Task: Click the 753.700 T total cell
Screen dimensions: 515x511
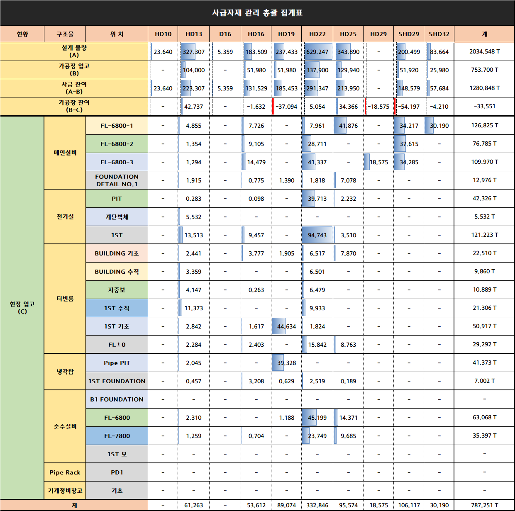Action: tap(484, 70)
